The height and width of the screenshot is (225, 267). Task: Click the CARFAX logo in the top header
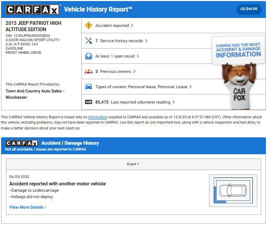pyautogui.click(x=32, y=10)
